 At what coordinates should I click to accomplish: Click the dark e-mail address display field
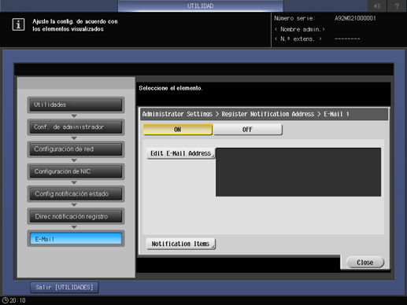pos(298,172)
